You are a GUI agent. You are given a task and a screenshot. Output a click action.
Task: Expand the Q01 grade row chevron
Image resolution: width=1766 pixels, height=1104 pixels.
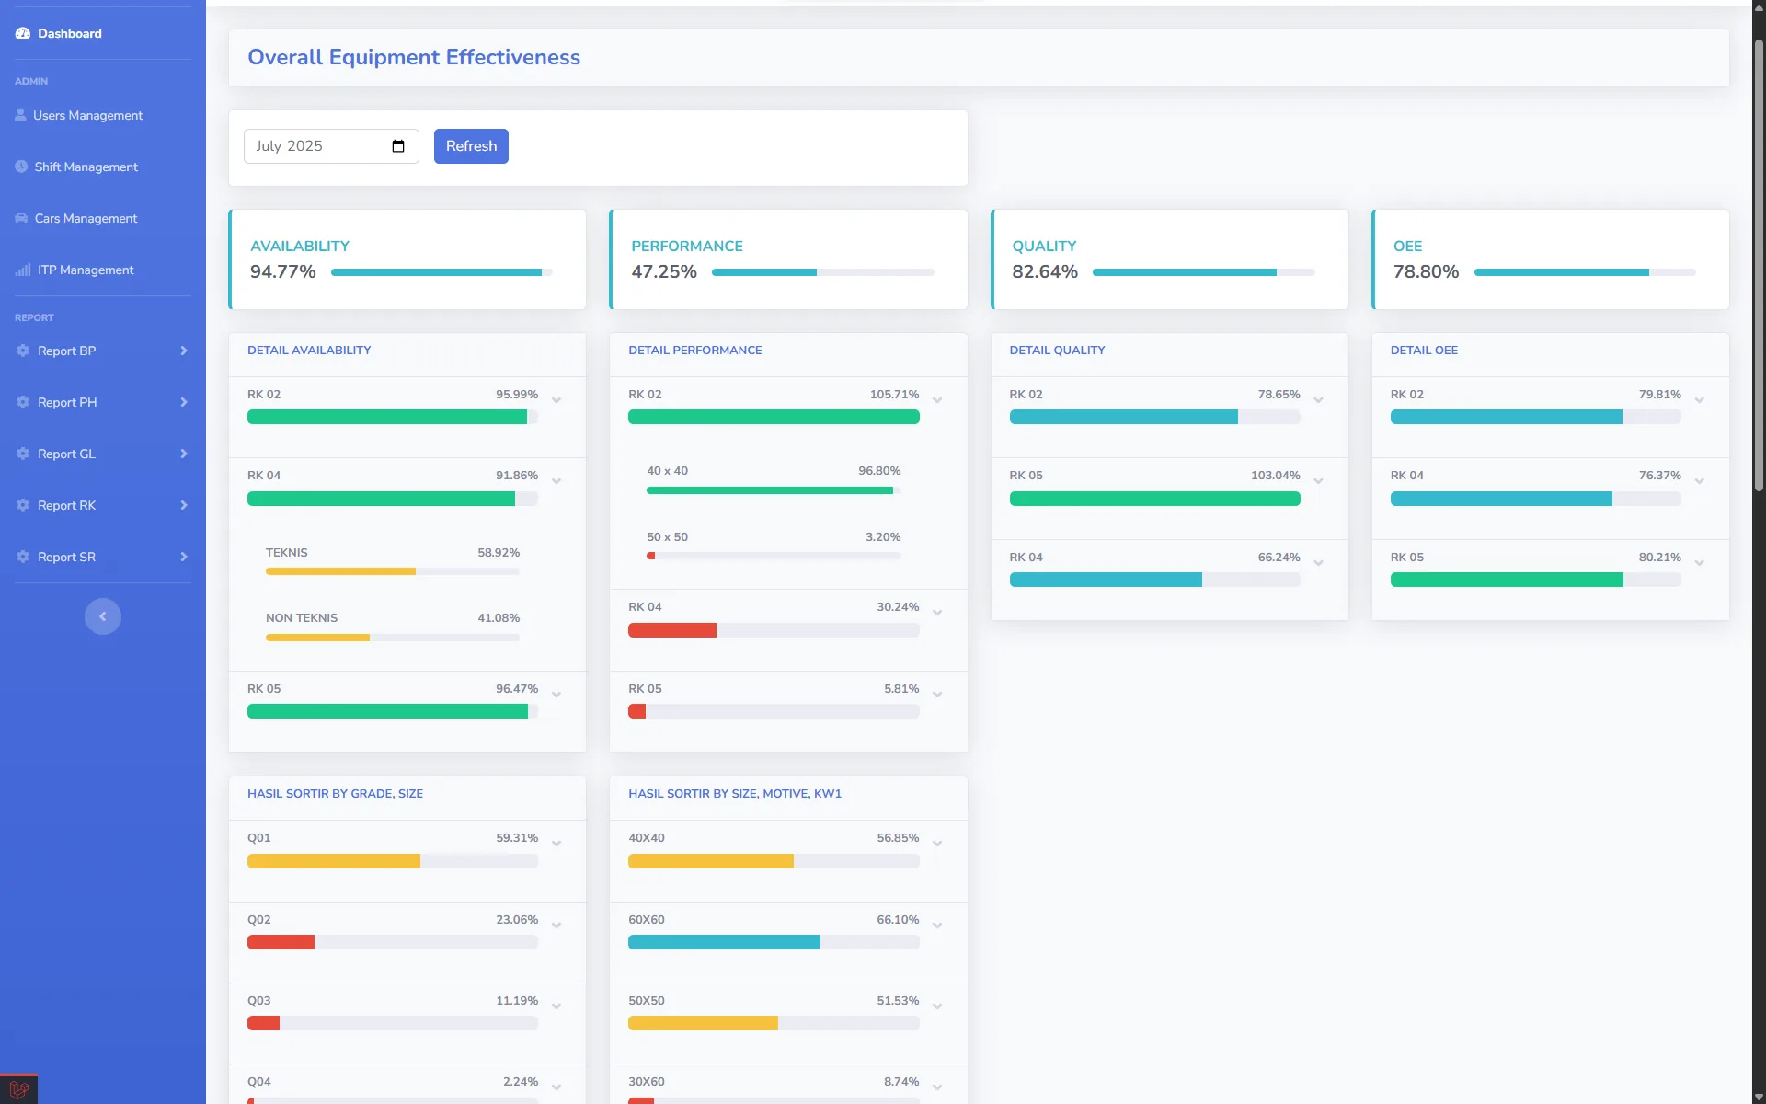point(556,844)
